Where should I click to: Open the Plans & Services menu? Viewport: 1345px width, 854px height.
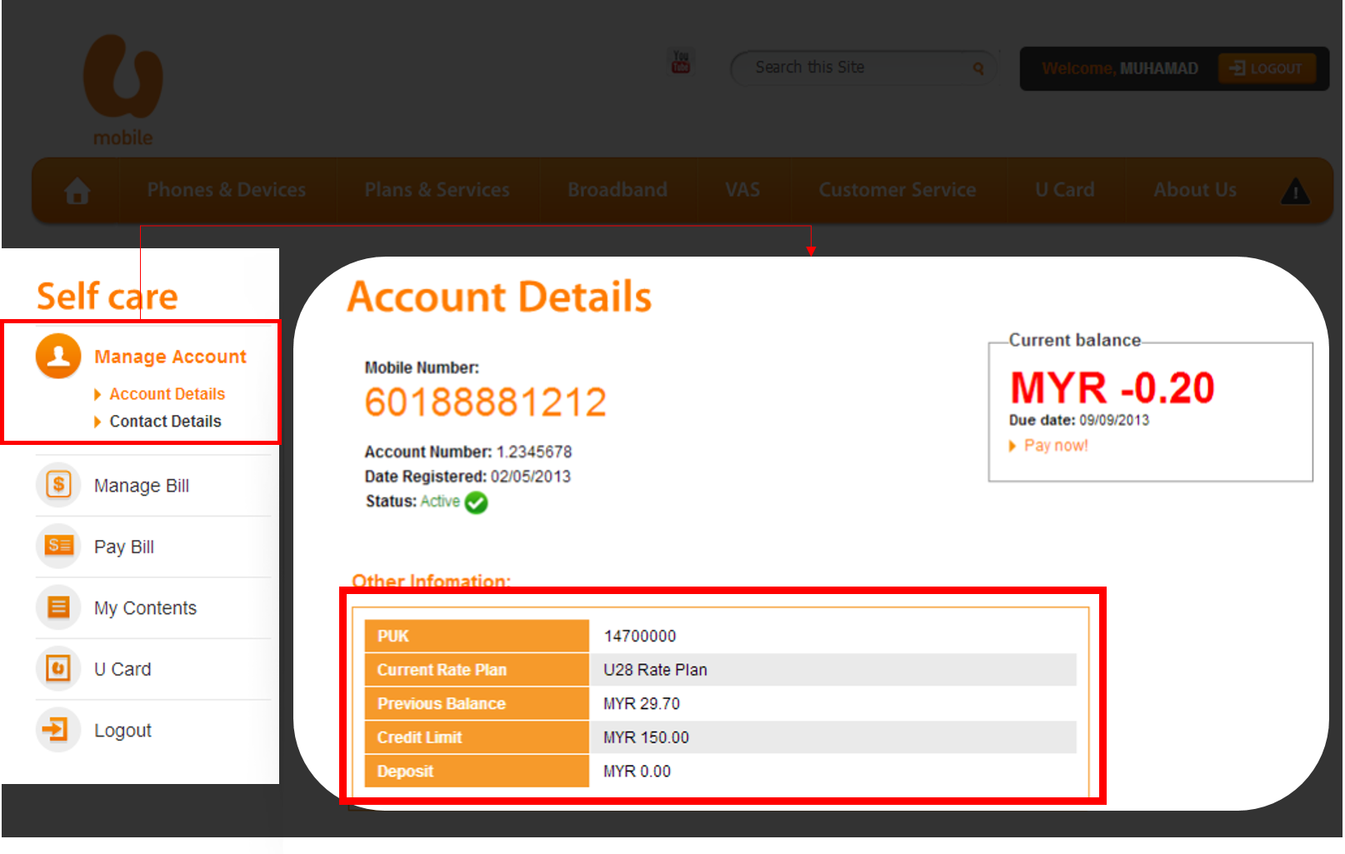437,190
